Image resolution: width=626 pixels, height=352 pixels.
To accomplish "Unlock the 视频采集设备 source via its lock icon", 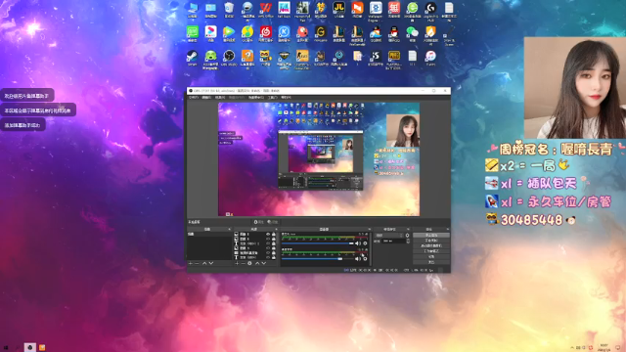I will pyautogui.click(x=274, y=253).
